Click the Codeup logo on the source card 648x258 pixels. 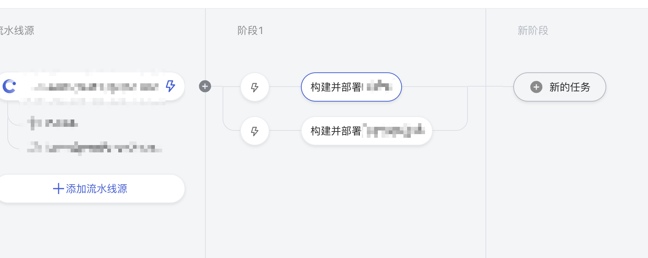click(x=10, y=86)
